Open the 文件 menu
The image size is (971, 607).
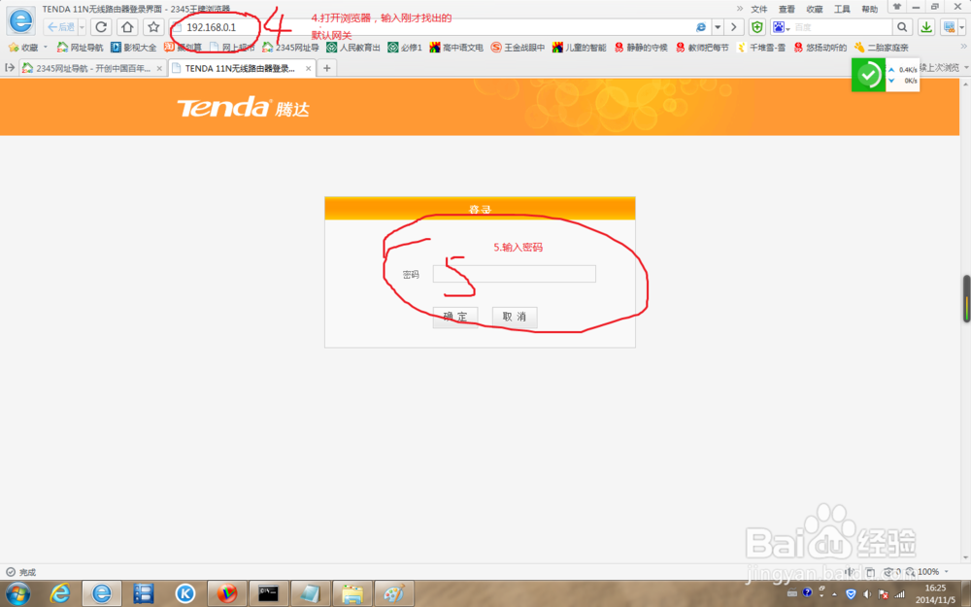pos(759,10)
